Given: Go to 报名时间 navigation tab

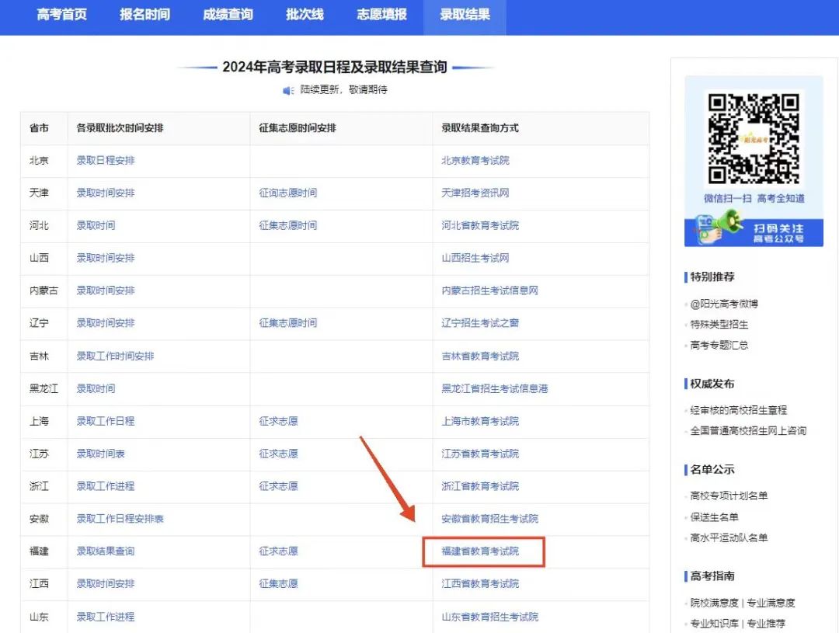Looking at the screenshot, I should click(144, 15).
